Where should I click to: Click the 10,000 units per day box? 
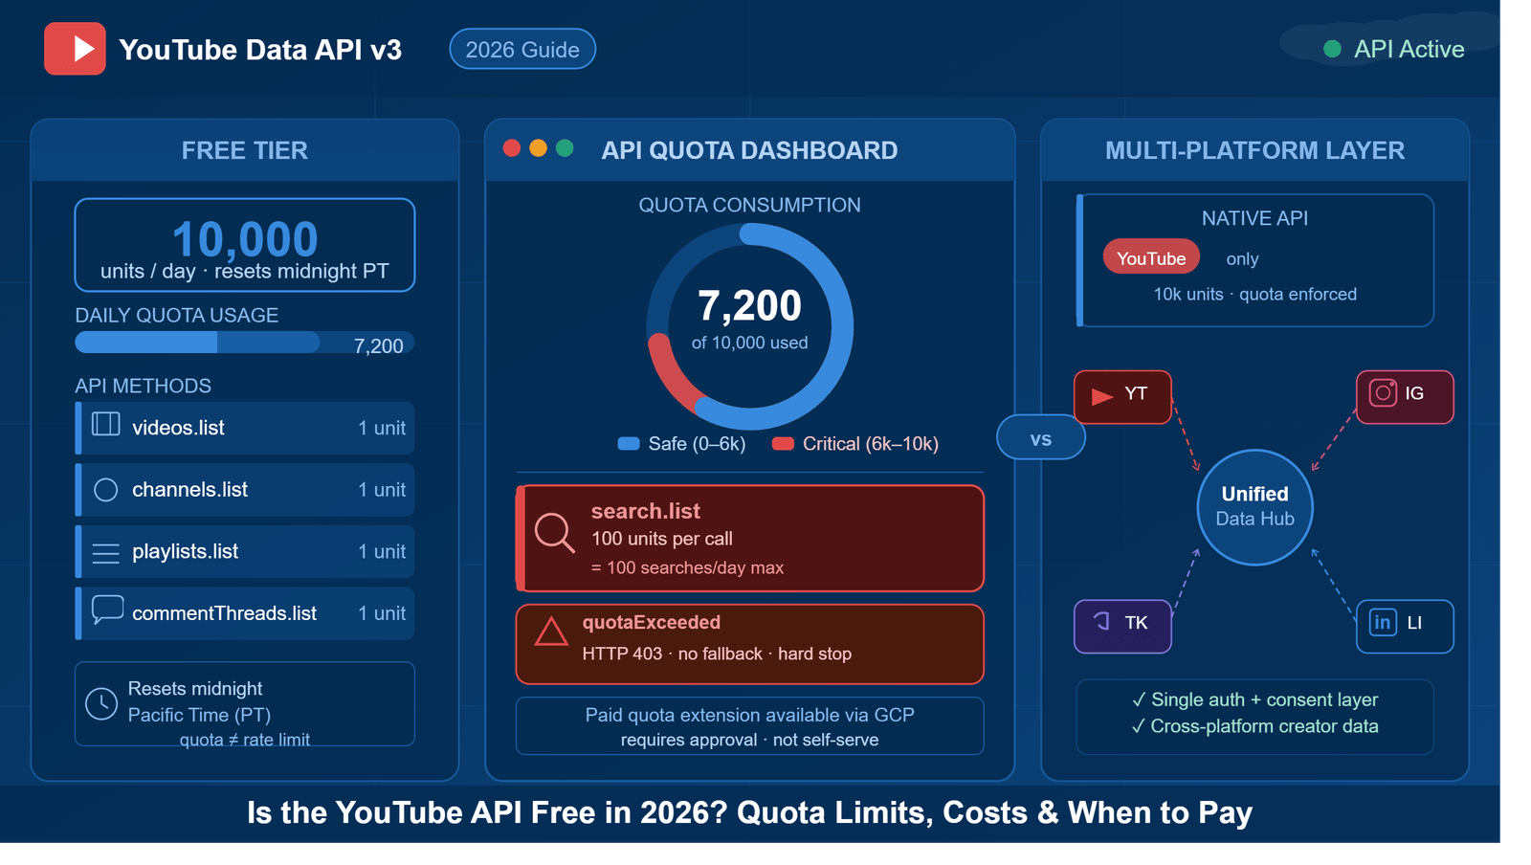pos(245,245)
